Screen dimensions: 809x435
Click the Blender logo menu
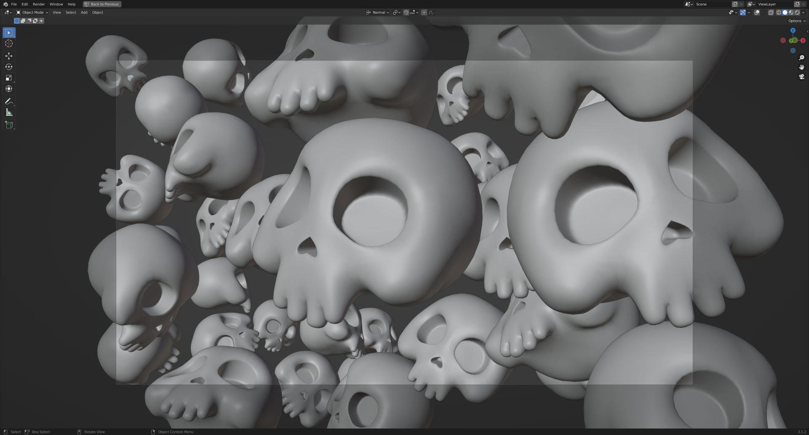(x=5, y=4)
